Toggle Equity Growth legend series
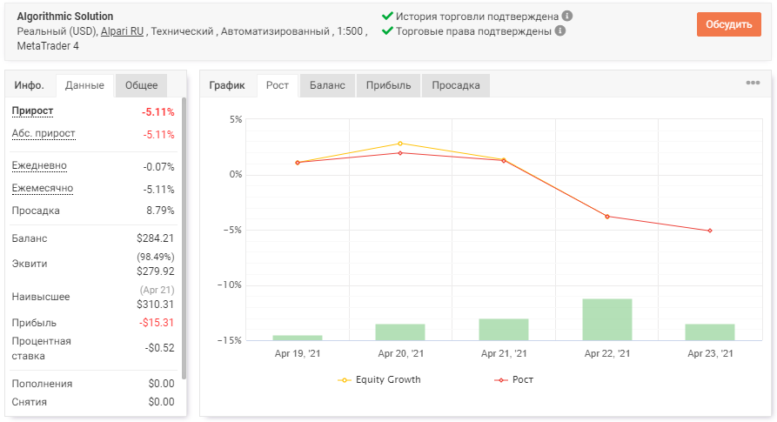 [x=379, y=380]
